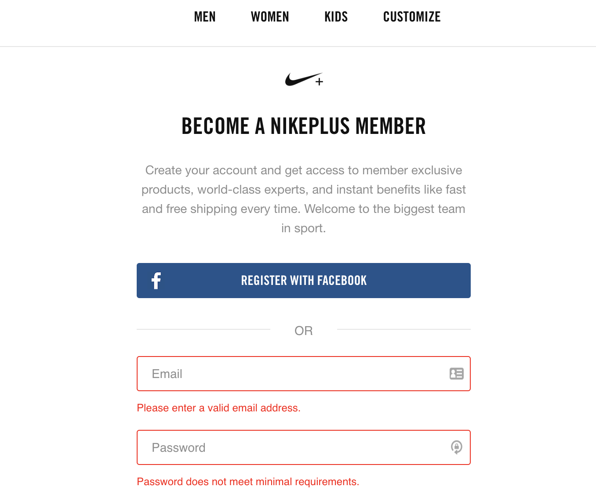Click the password requirements error message

[248, 482]
